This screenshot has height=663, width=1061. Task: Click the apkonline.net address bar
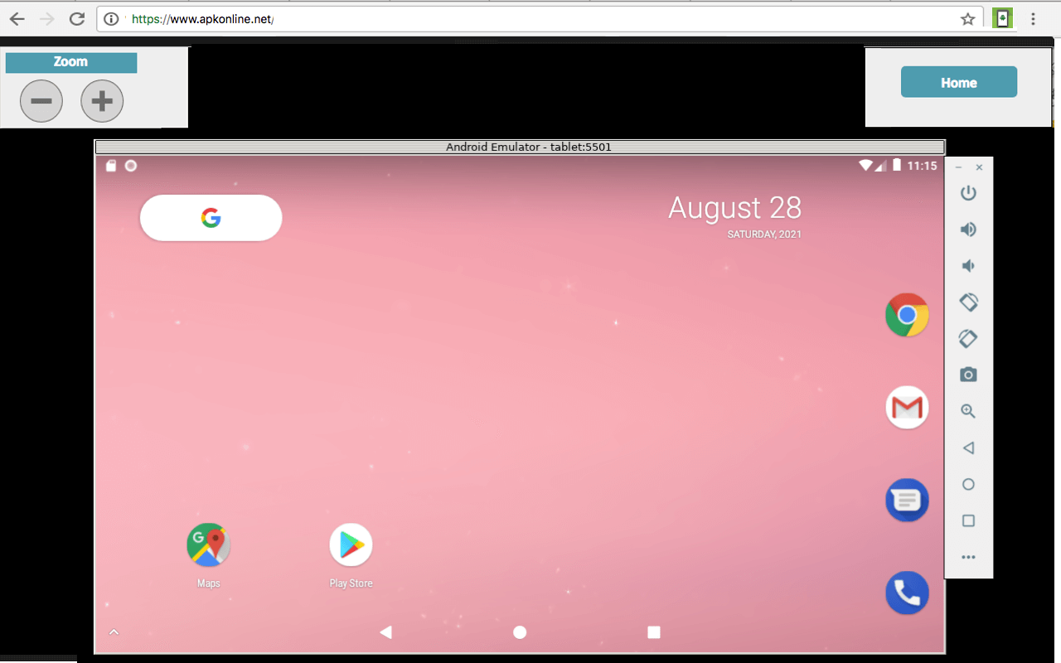[x=540, y=19]
